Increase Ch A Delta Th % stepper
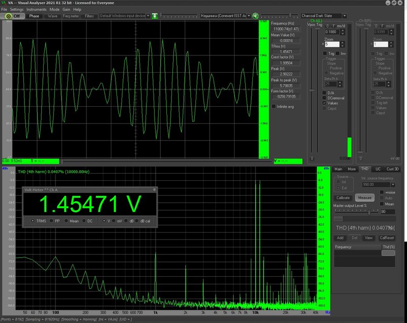Screen dimensions: 407x323 (340, 83)
